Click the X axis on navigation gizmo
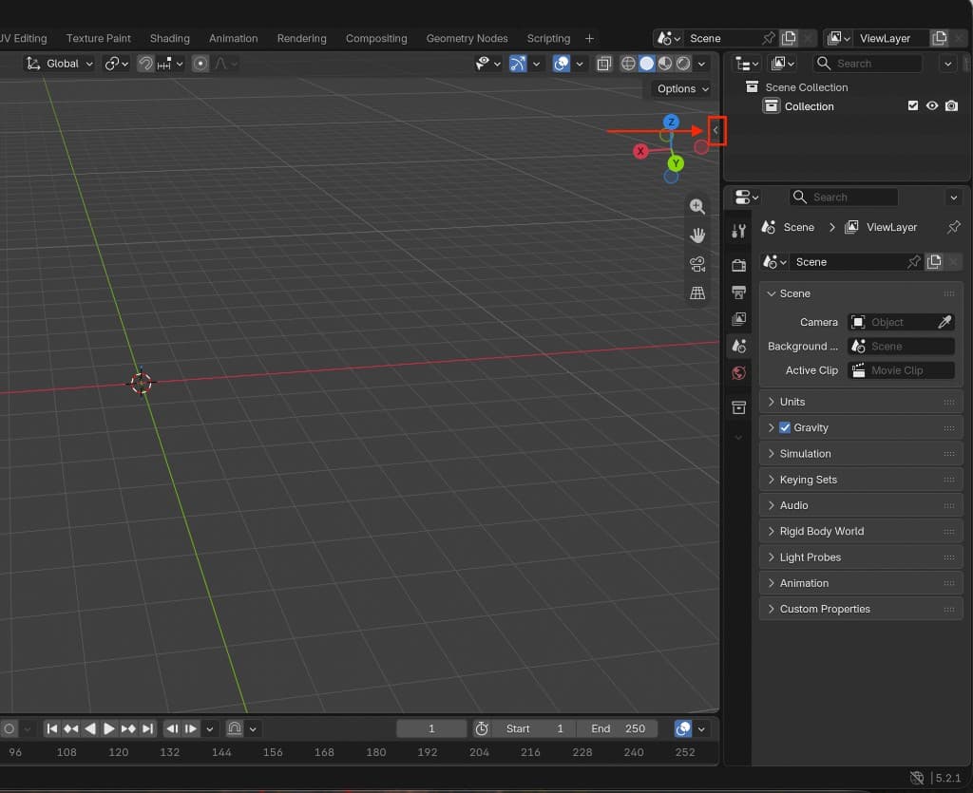This screenshot has width=973, height=793. pos(640,151)
